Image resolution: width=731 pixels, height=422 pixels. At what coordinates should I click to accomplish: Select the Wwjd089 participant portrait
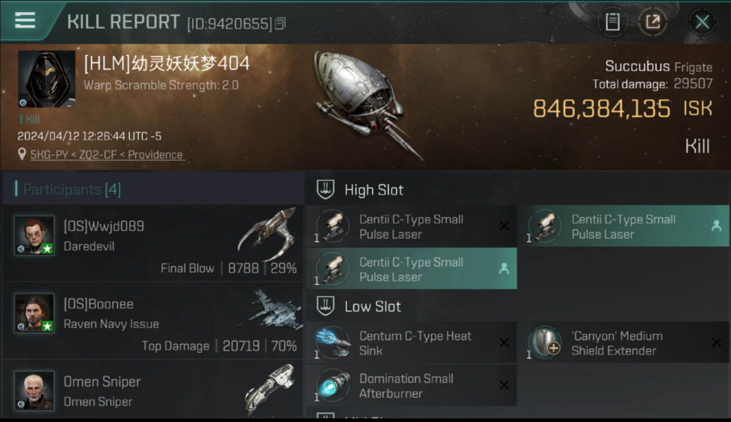34,235
